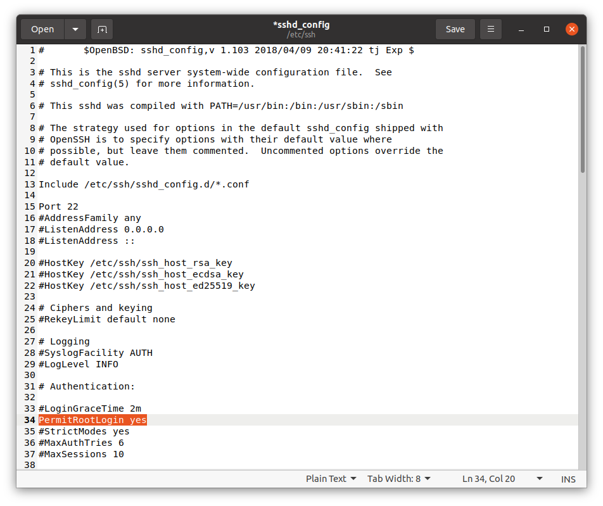Create a new document with the new tab icon
Image resolution: width=603 pixels, height=506 pixels.
coord(102,29)
